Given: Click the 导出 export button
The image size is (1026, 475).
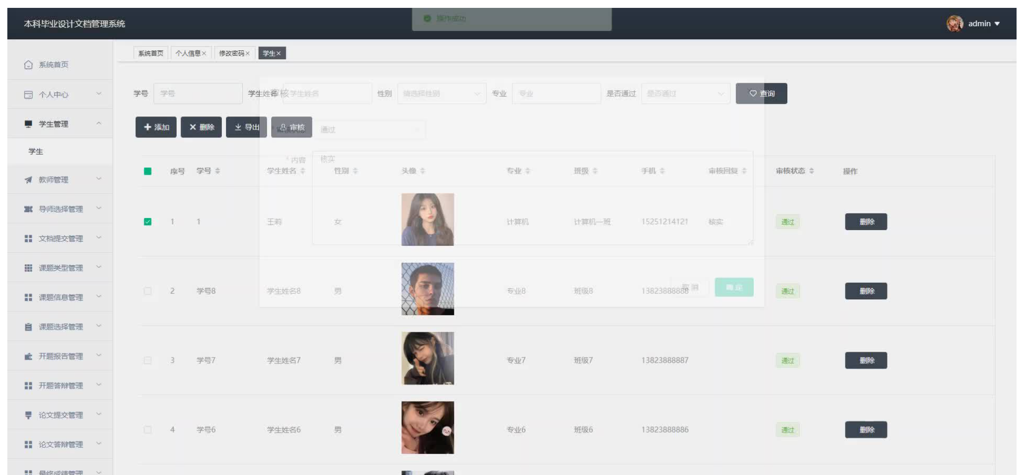Looking at the screenshot, I should click(x=247, y=127).
